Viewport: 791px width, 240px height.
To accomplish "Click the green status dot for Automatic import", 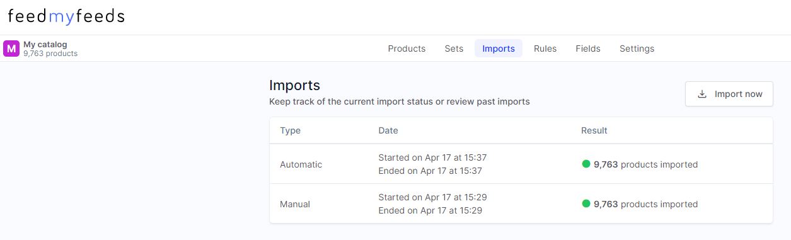I will pos(586,164).
